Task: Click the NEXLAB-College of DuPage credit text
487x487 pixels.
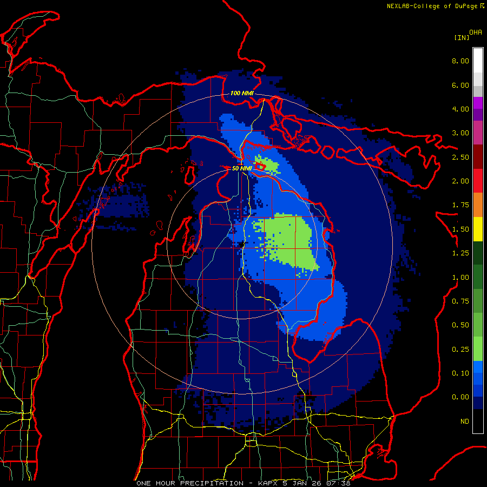Action: (x=432, y=6)
